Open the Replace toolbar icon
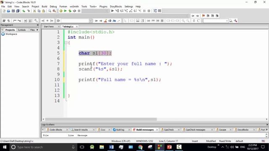The image size is (269, 151). (x=54, y=11)
